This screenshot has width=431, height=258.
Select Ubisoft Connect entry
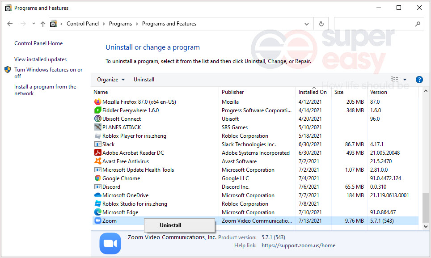tap(122, 118)
